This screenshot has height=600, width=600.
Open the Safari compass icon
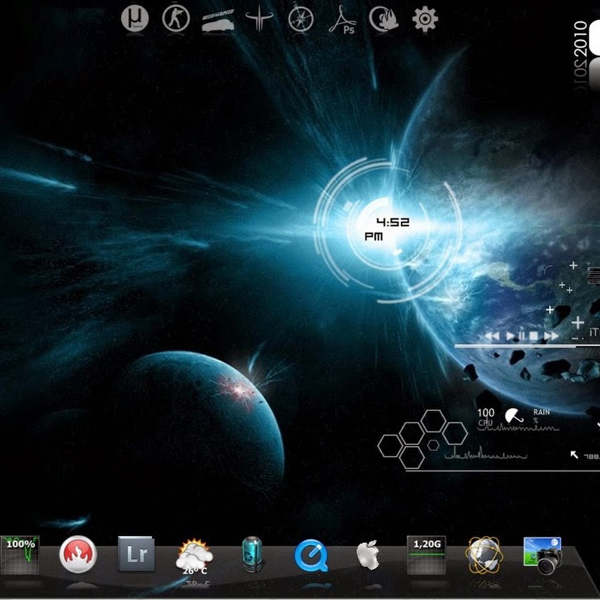[301, 19]
